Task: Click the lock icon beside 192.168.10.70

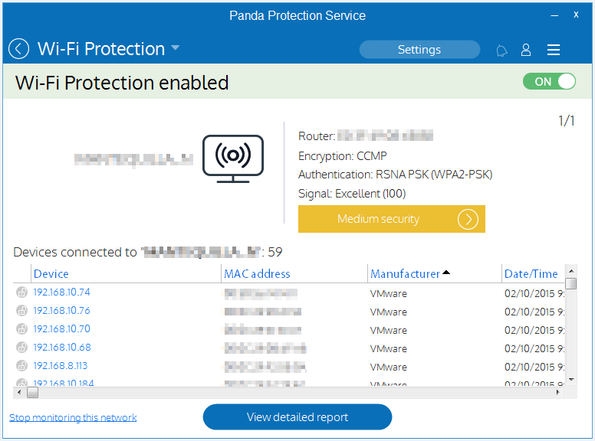Action: click(x=21, y=329)
